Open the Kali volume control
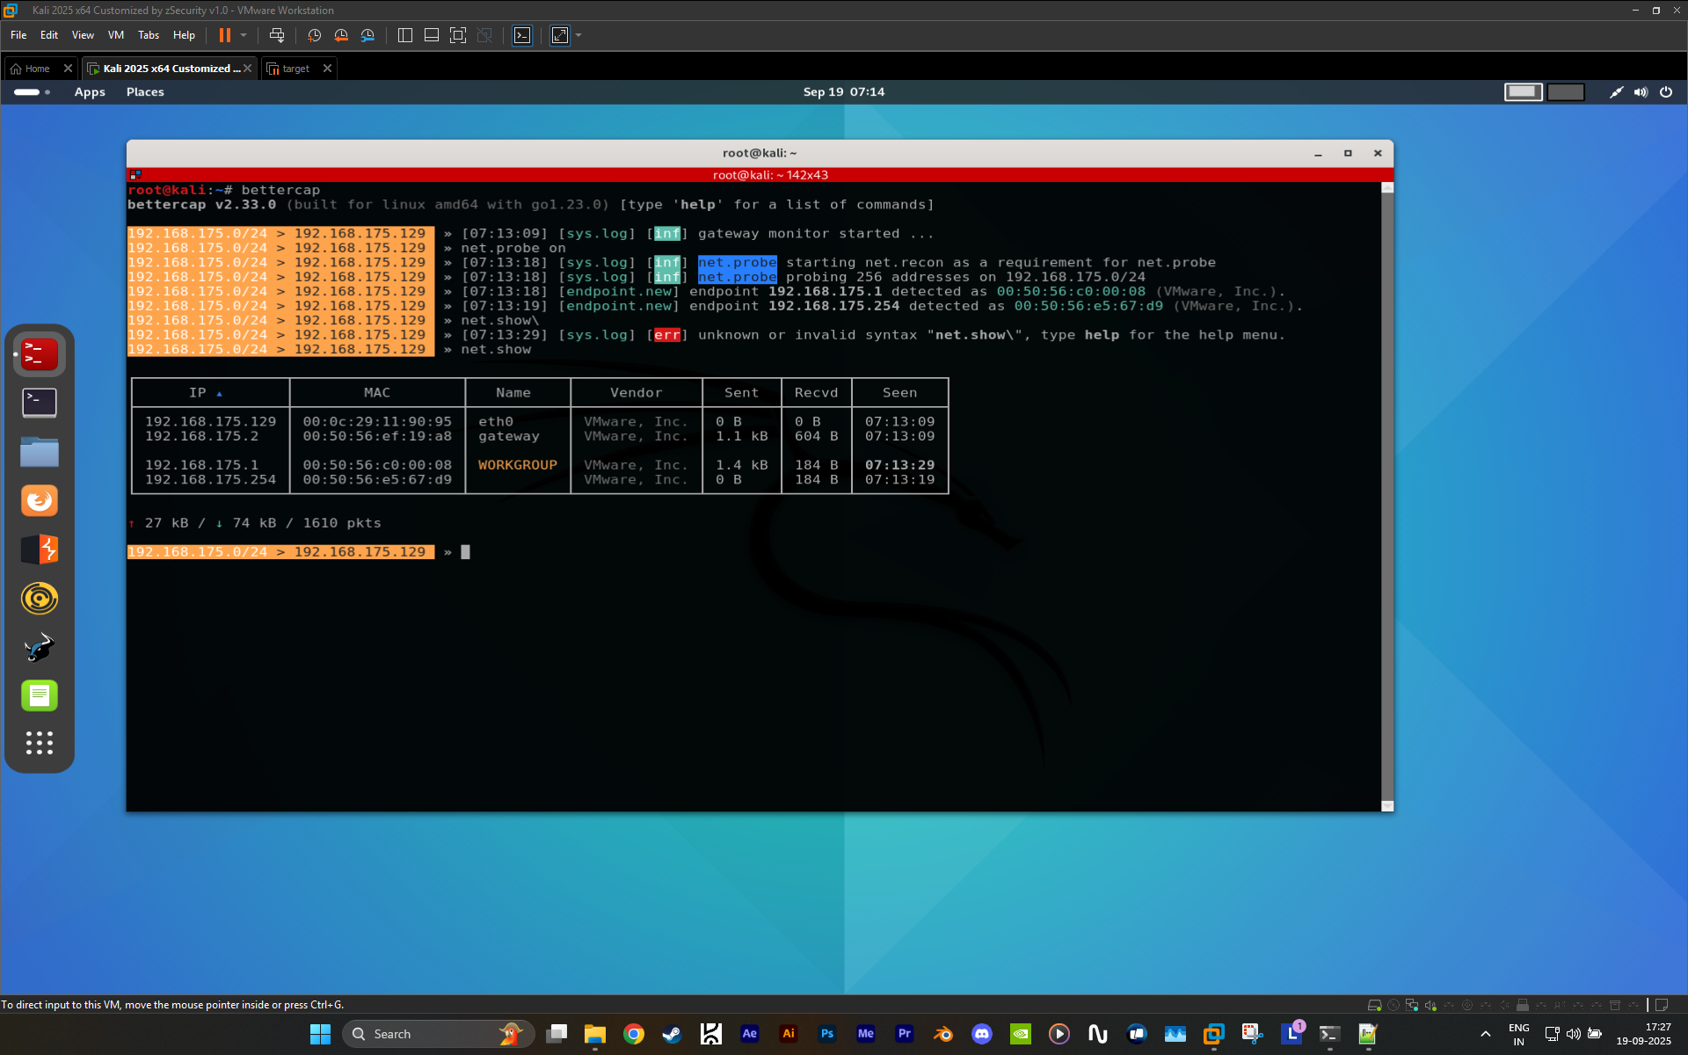 pos(1641,91)
